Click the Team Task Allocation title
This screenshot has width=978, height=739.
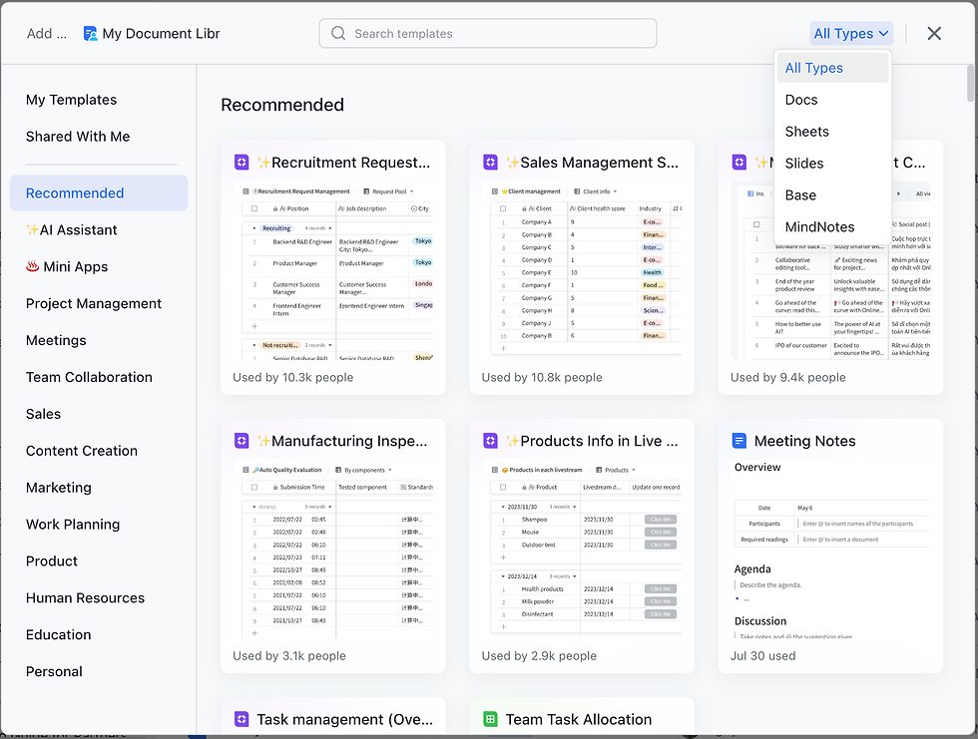pyautogui.click(x=578, y=720)
